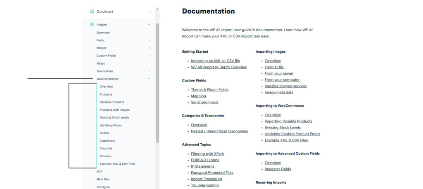This screenshot has width=423, height=189.
Task: Open Filtering with XPath link
Action: pos(207,154)
